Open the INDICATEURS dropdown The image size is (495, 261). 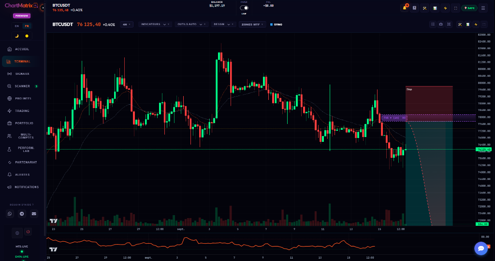point(155,24)
